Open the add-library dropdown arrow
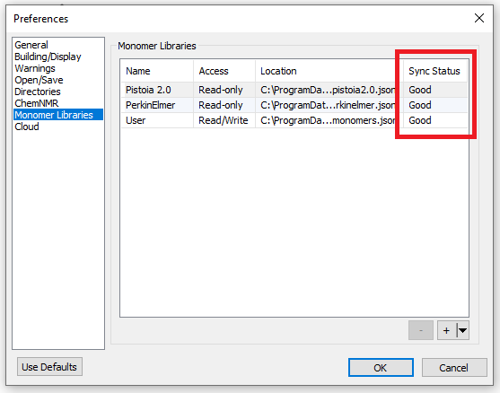The width and height of the screenshot is (500, 393). (462, 330)
